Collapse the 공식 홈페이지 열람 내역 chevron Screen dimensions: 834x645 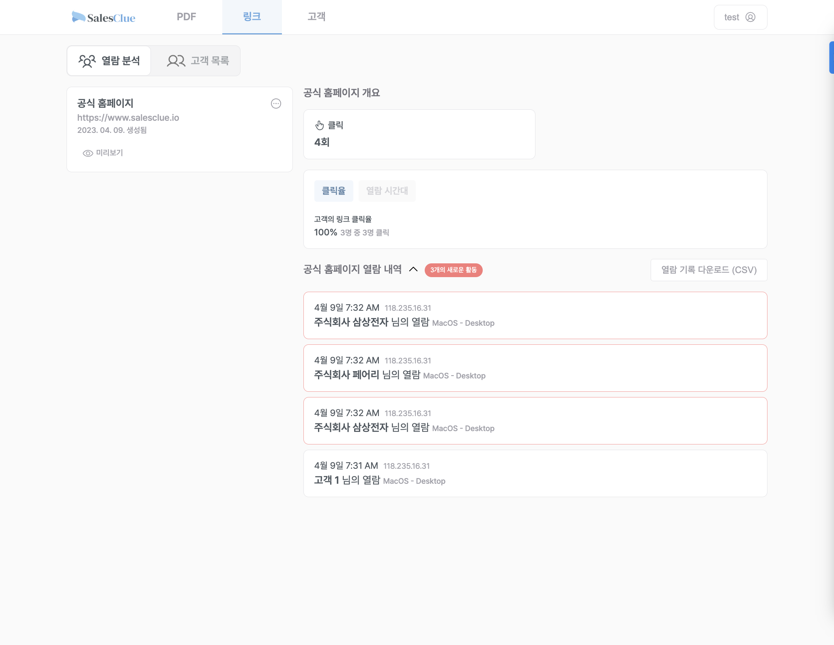[x=413, y=269]
